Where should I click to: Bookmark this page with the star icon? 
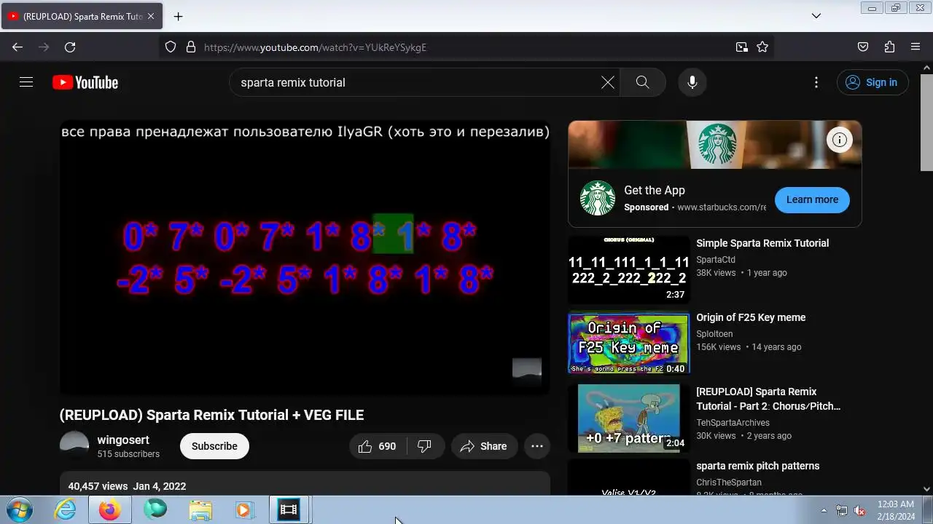click(762, 47)
